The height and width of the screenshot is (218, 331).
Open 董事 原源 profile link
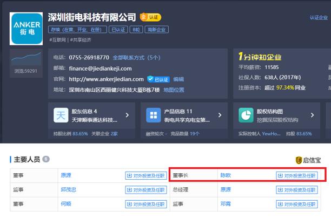[66, 175]
